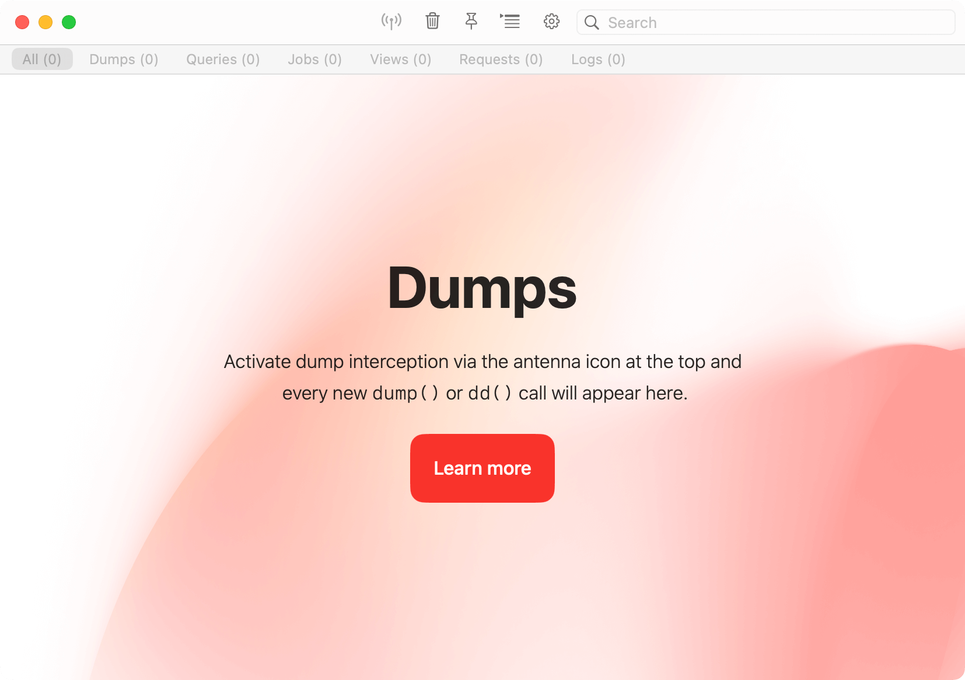Image resolution: width=965 pixels, height=680 pixels.
Task: Toggle the pushpin to keep window on top
Action: point(471,22)
